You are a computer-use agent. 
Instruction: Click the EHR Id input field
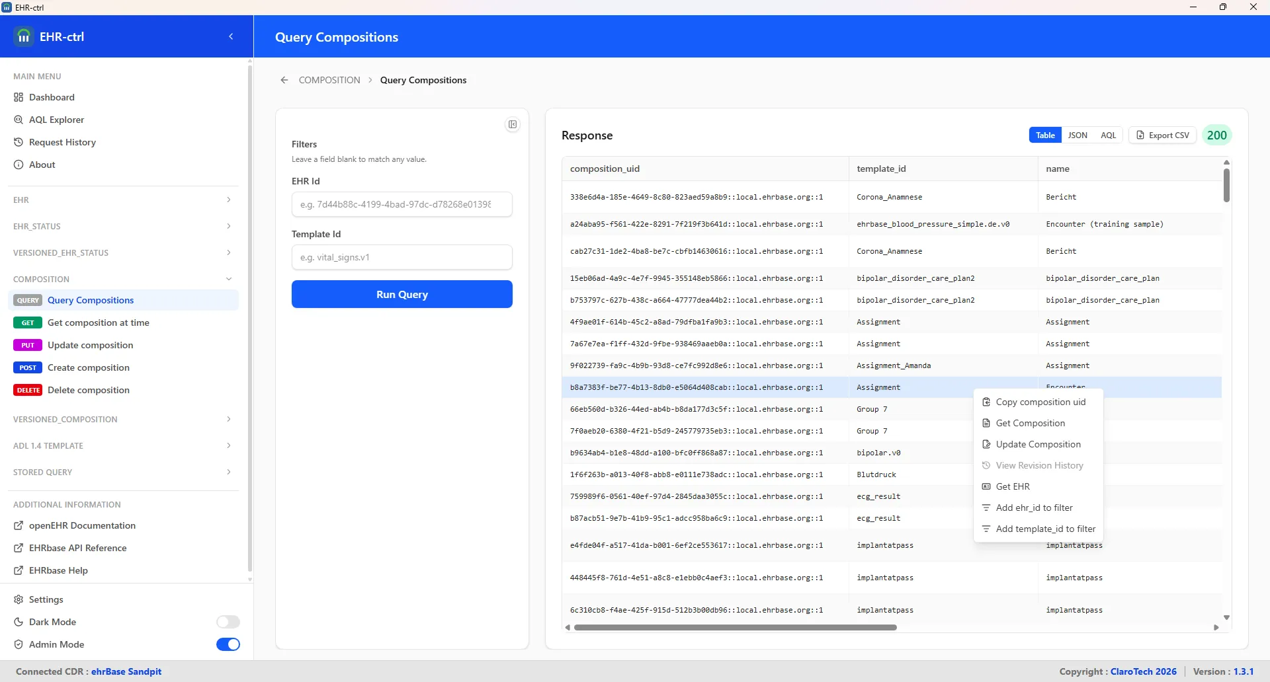[x=402, y=204]
